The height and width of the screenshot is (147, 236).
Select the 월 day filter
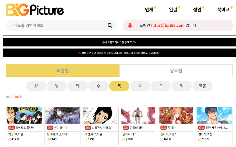[57, 86]
